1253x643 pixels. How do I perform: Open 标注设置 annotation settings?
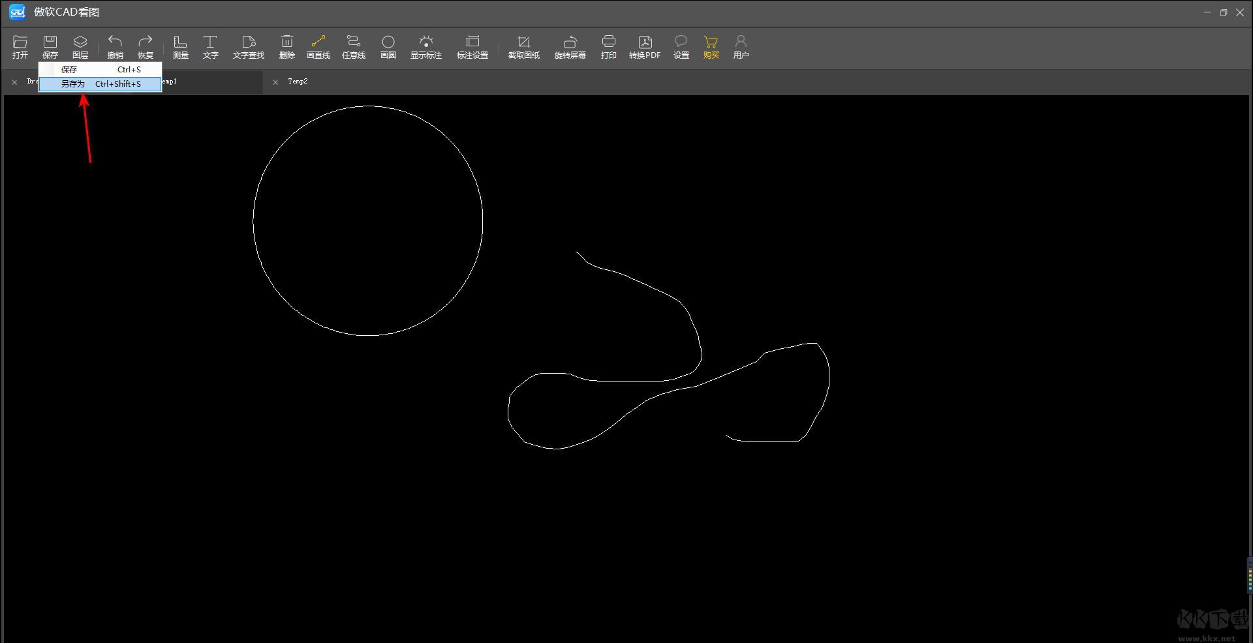[x=472, y=47]
